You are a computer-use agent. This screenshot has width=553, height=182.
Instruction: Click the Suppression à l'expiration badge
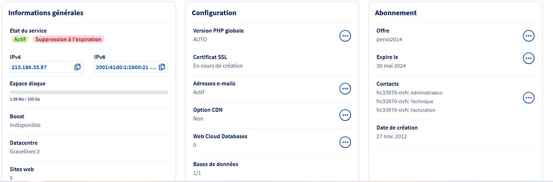[x=68, y=39]
